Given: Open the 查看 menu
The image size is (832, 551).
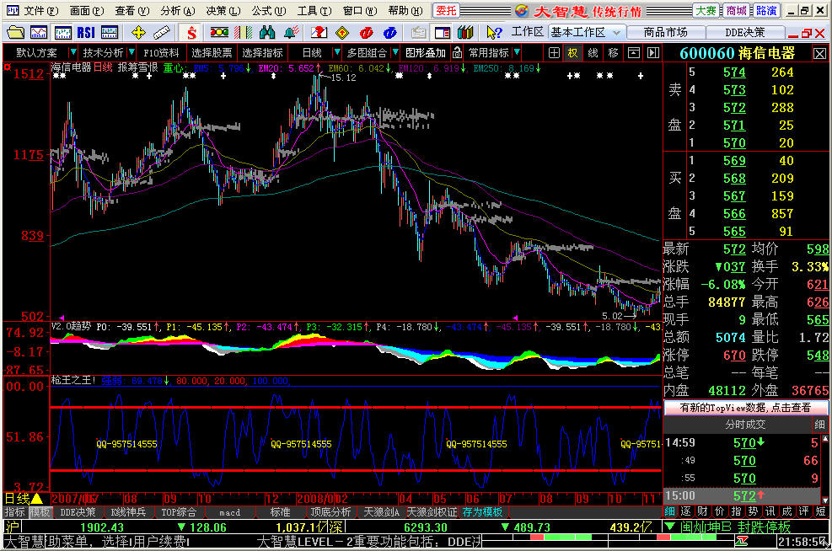Looking at the screenshot, I should point(132,11).
